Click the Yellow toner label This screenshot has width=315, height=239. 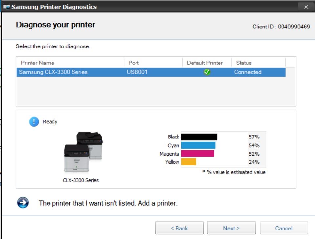pos(172,162)
